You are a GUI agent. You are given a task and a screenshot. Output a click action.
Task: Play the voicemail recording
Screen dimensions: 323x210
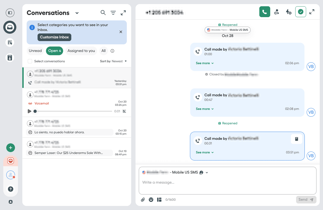tap(29, 111)
